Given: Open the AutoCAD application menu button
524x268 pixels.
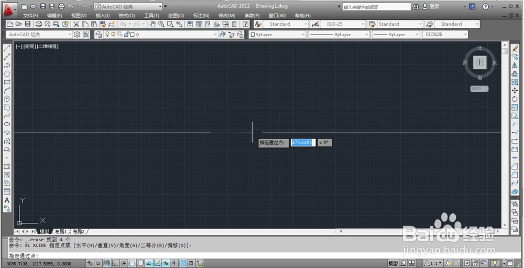Looking at the screenshot, I should pyautogui.click(x=10, y=9).
